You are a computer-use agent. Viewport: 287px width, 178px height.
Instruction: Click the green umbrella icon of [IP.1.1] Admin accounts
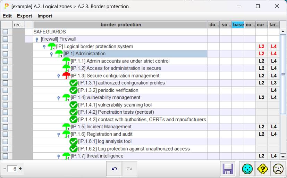pyautogui.click(x=66, y=61)
